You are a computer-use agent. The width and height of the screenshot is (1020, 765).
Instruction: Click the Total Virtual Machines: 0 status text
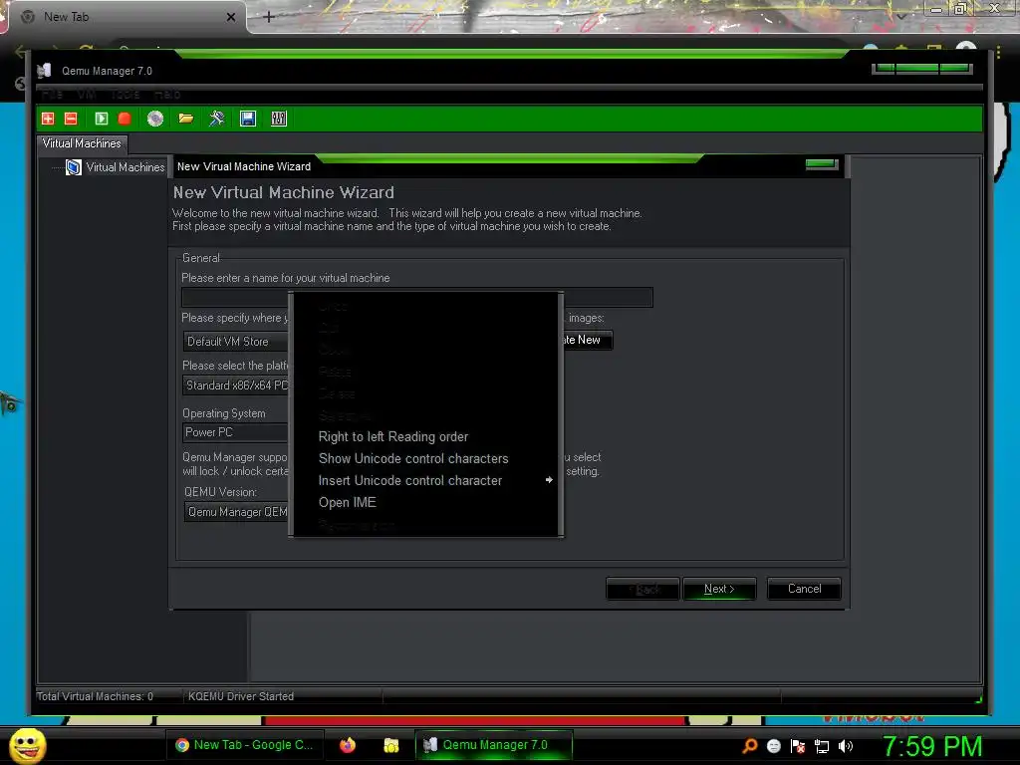pyautogui.click(x=95, y=696)
